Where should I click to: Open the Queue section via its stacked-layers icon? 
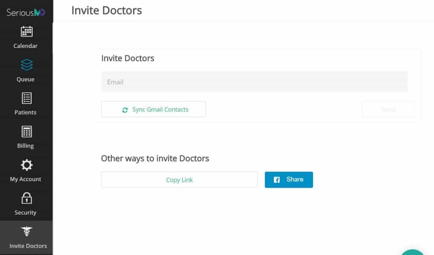pyautogui.click(x=26, y=65)
